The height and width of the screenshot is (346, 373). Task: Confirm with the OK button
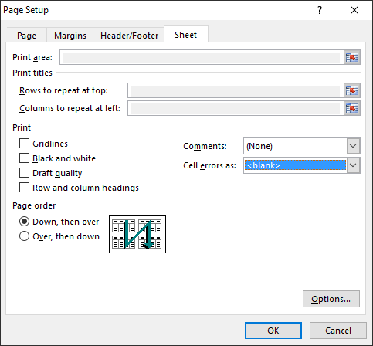click(x=273, y=331)
